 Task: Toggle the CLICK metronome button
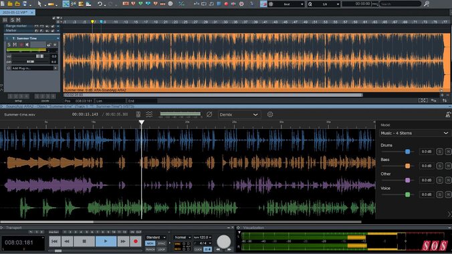click(x=198, y=249)
